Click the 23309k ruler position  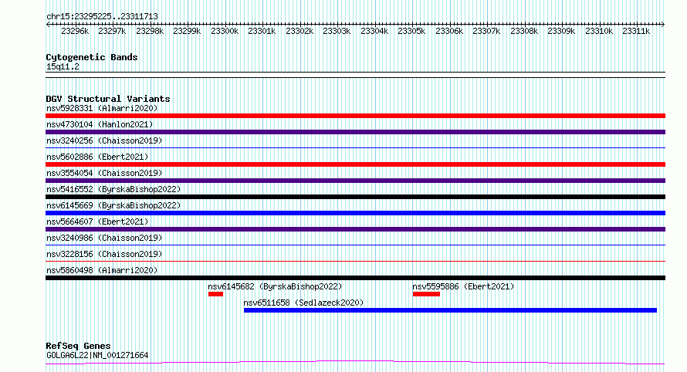[562, 31]
